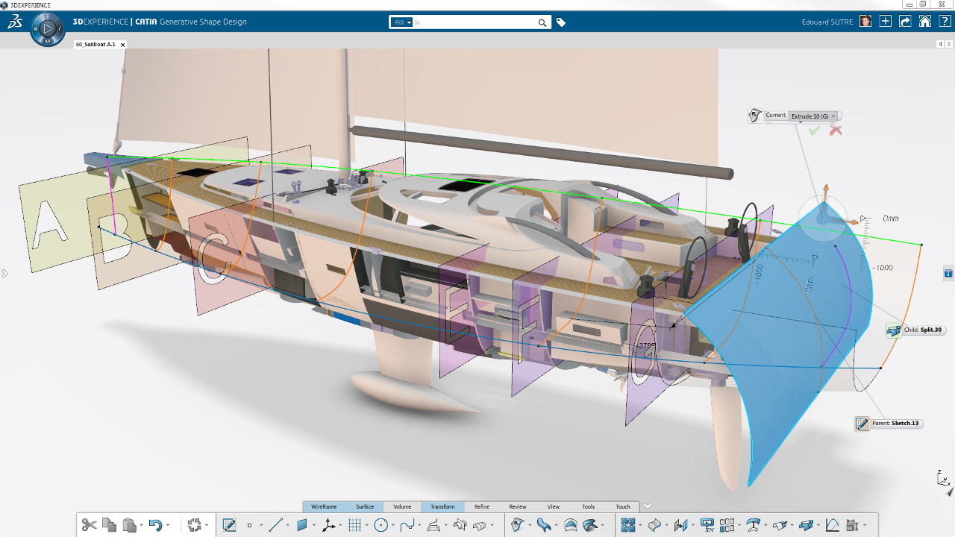Open the All search filter dropdown
This screenshot has height=537, width=955.
(x=402, y=22)
